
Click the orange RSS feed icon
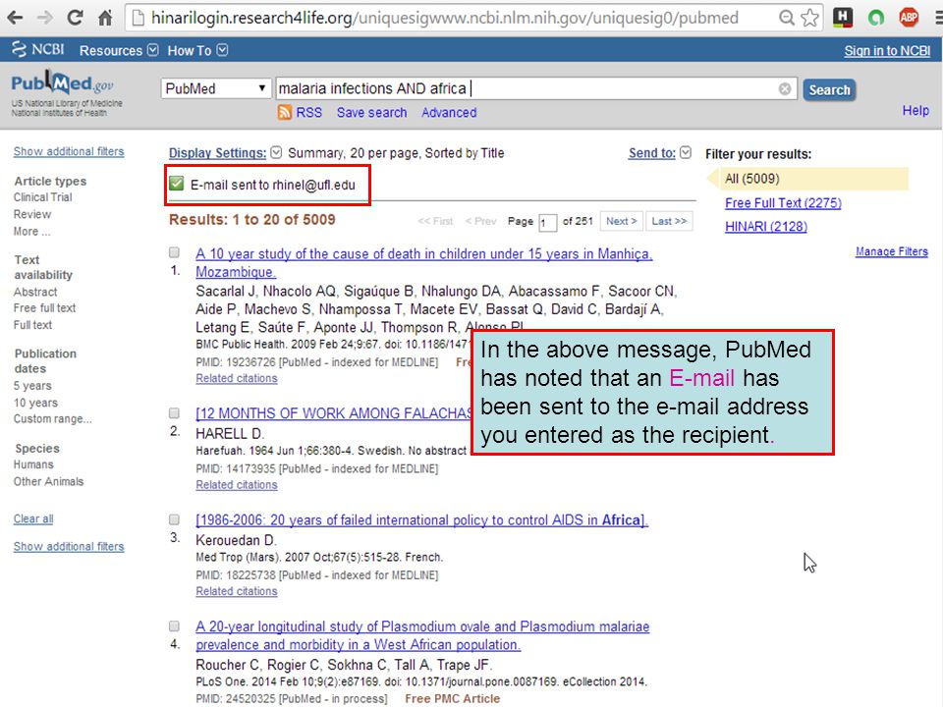285,112
